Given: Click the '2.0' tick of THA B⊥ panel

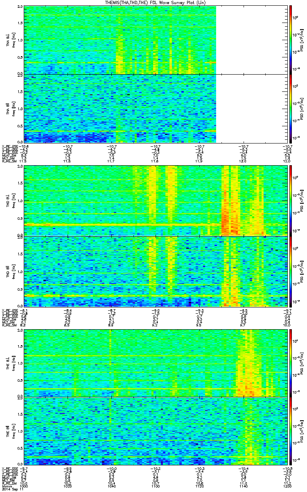Looking at the screenshot, I should pyautogui.click(x=20, y=7).
